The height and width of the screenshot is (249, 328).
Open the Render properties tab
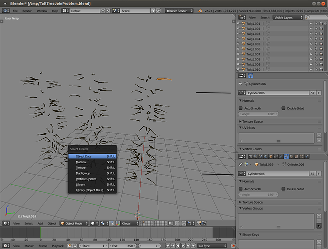pos(250,156)
